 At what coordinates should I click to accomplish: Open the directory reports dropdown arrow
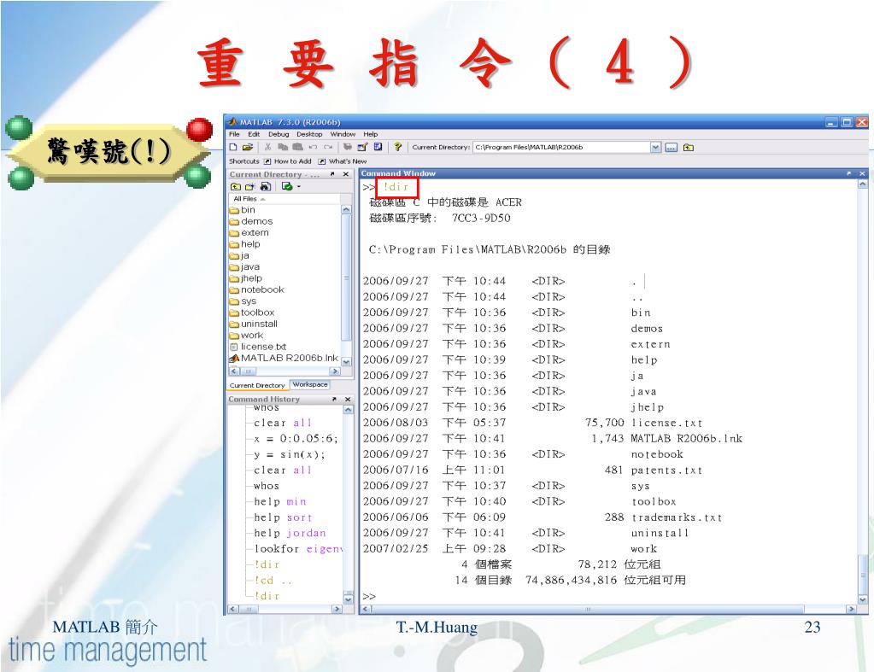[x=299, y=187]
